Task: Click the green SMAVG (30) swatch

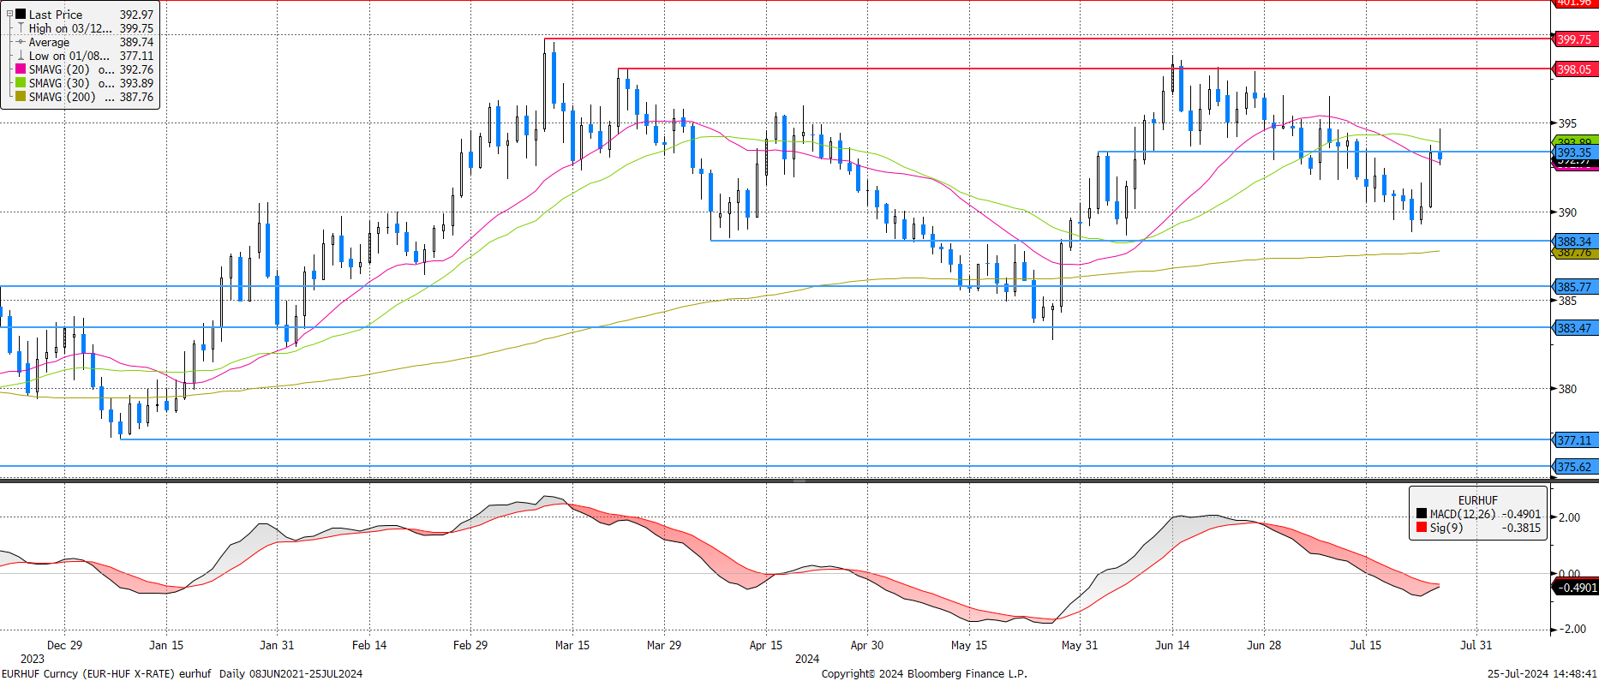Action: pyautogui.click(x=21, y=83)
